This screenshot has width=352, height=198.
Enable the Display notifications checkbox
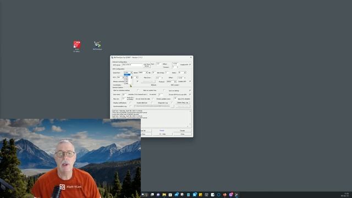coord(130,103)
